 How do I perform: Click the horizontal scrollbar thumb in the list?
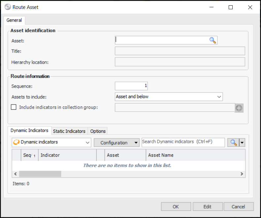40,174
